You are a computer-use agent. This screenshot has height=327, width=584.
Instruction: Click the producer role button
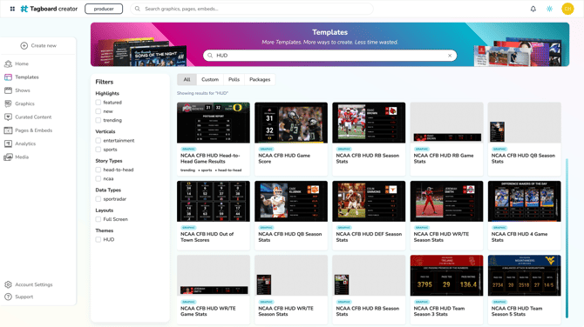click(104, 9)
